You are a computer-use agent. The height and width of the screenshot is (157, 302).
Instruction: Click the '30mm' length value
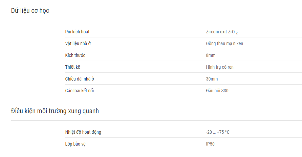(212, 79)
